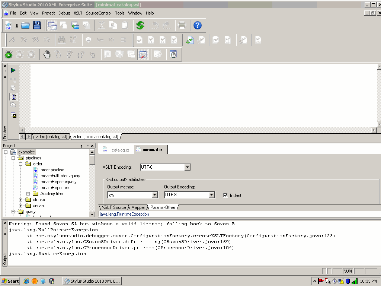The height and width of the screenshot is (286, 381).
Task: Open the Output method dropdown
Action: pyautogui.click(x=154, y=195)
